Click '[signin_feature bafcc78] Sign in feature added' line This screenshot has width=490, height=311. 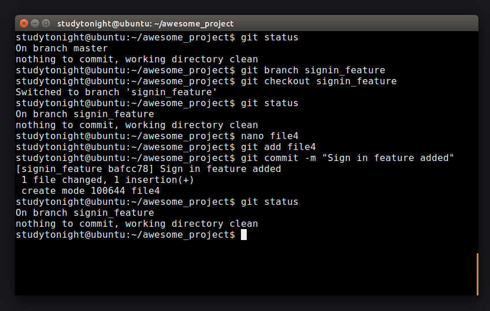click(149, 169)
